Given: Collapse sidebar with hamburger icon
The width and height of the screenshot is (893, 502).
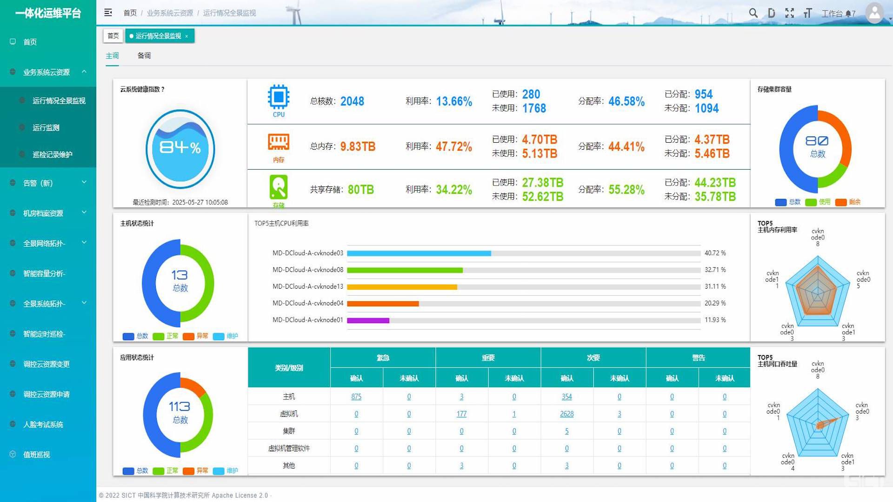Looking at the screenshot, I should point(108,13).
